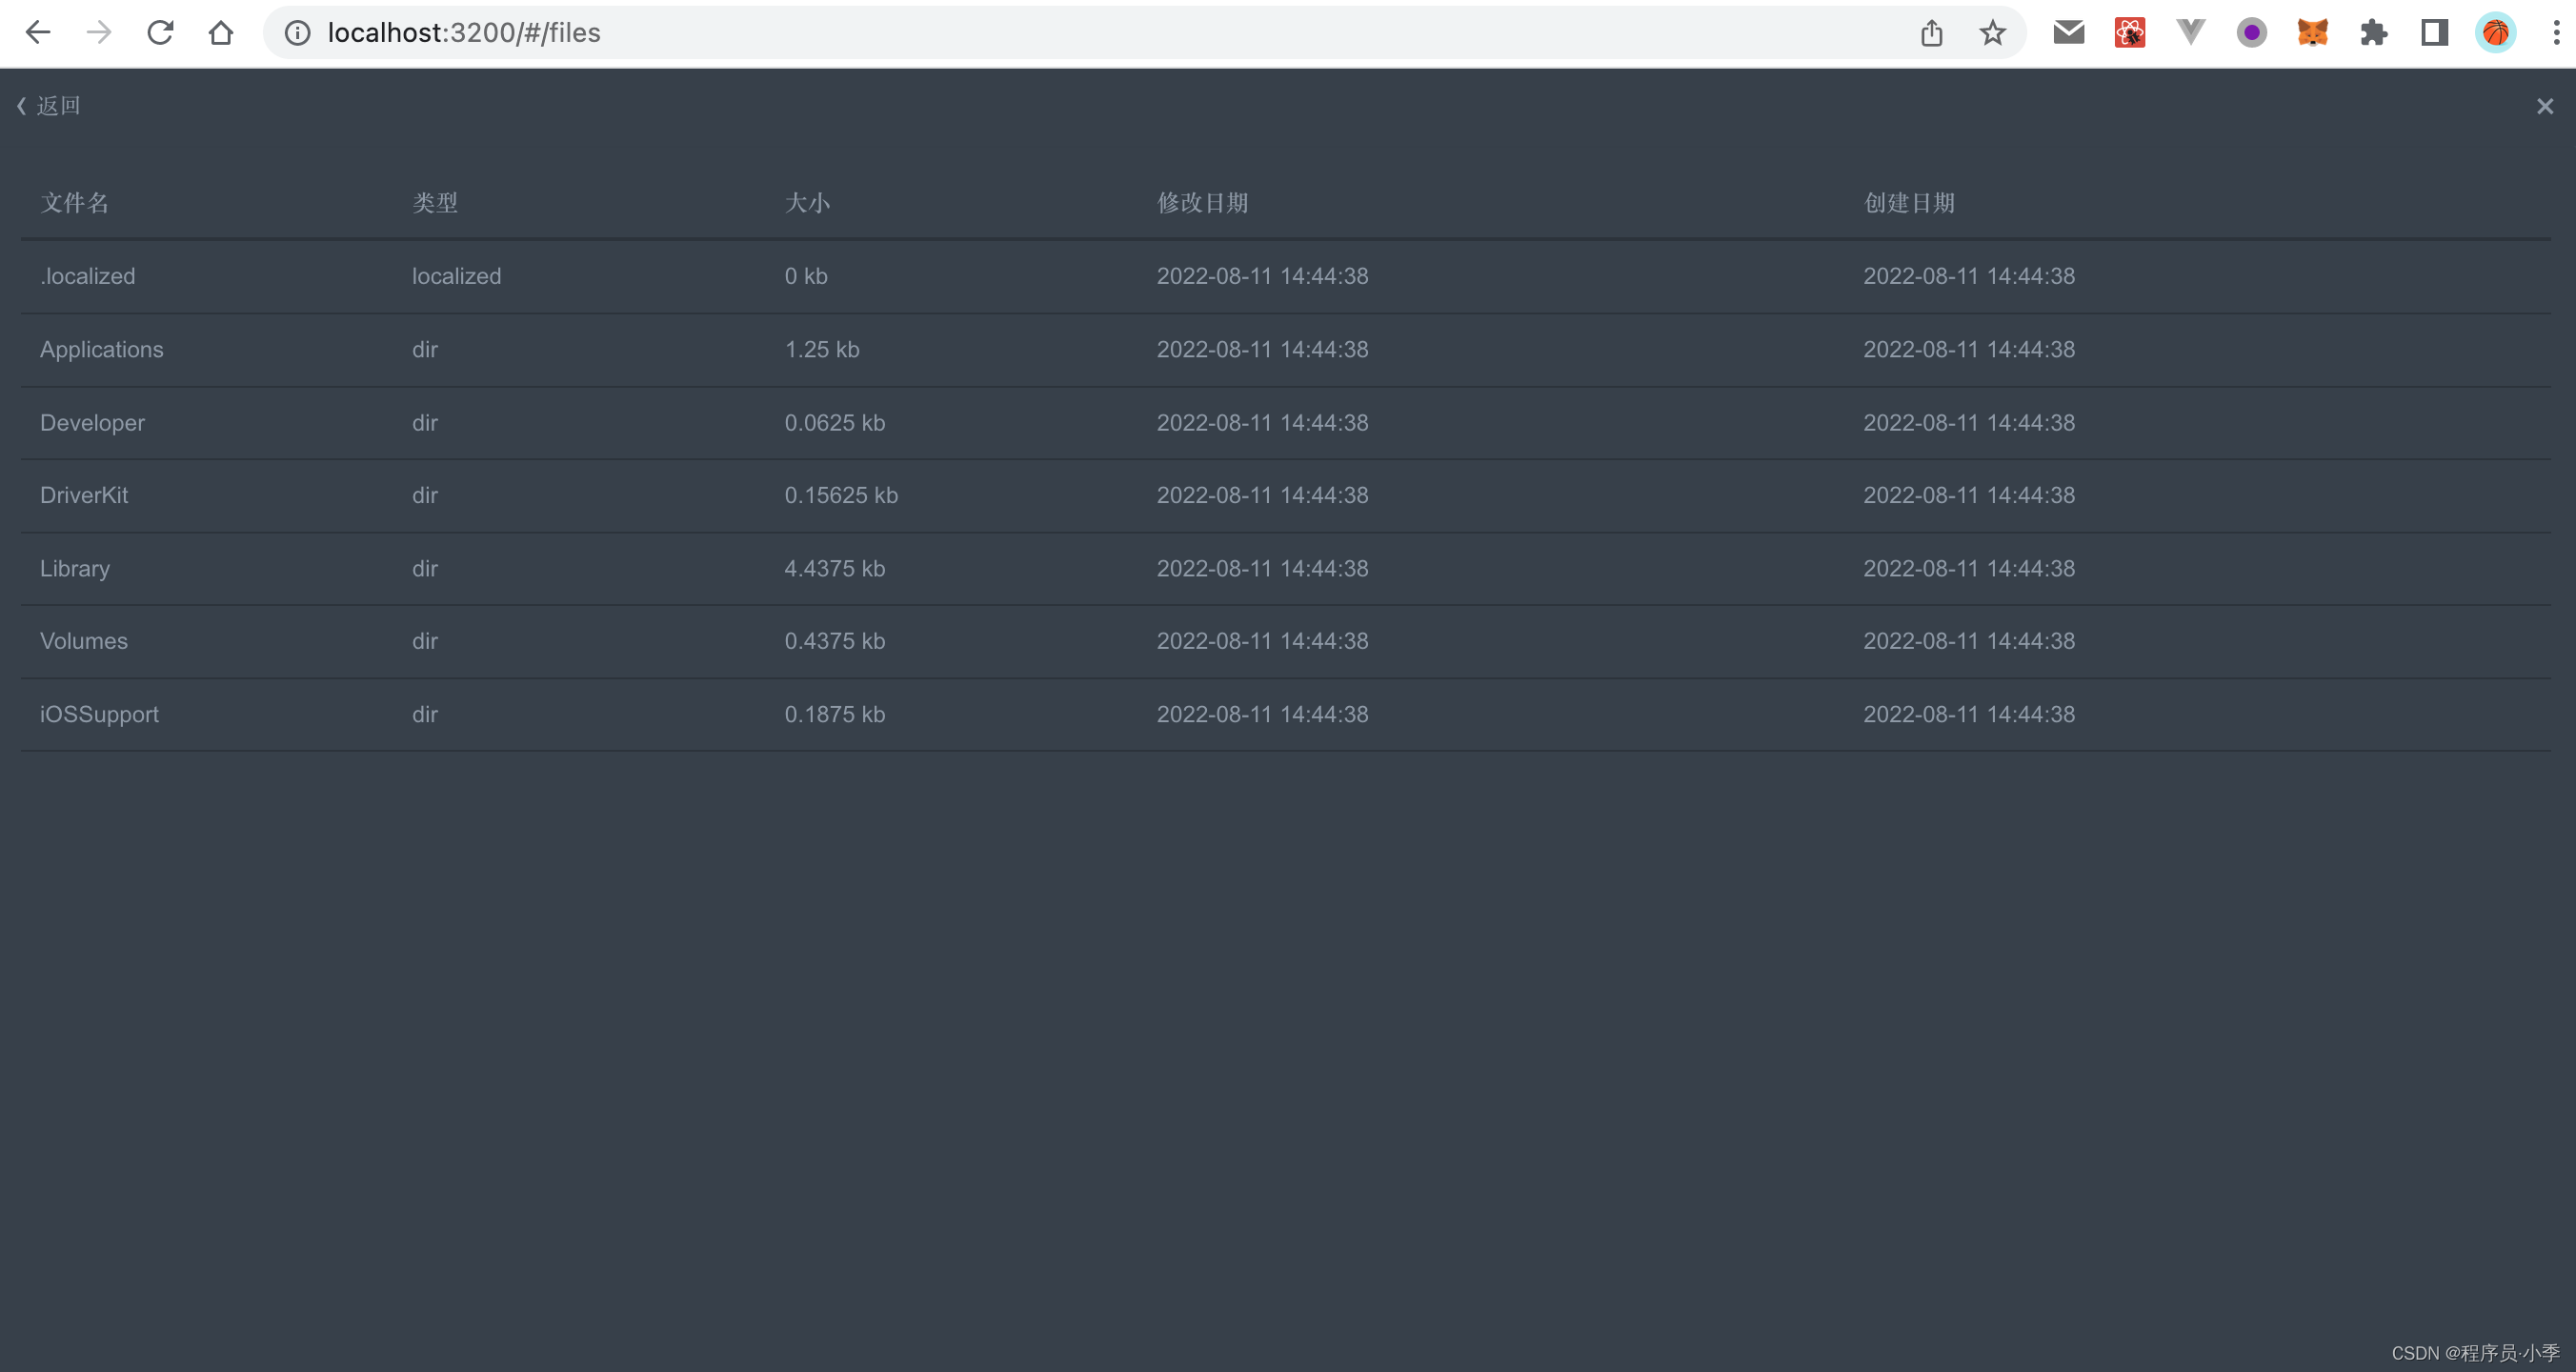Click the 创建日期 column header
The width and height of the screenshot is (2576, 1372).
[1909, 203]
